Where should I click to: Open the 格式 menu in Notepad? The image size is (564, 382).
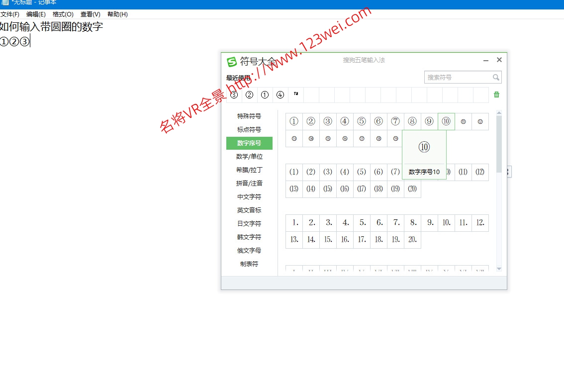click(x=62, y=14)
